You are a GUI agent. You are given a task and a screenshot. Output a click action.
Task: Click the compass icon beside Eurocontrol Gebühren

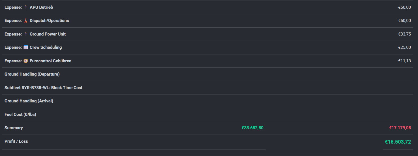[x=26, y=61]
